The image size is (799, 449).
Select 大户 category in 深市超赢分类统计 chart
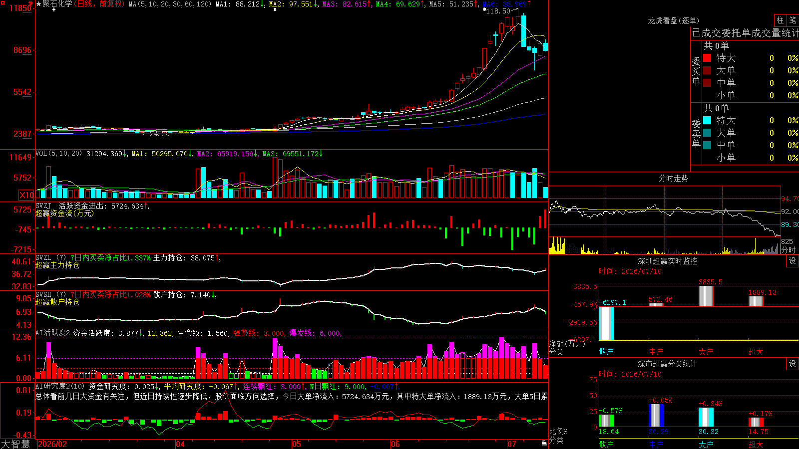click(x=706, y=445)
